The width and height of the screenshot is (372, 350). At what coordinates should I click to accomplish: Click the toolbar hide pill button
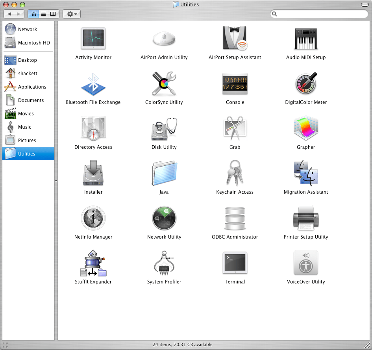[x=365, y=5]
